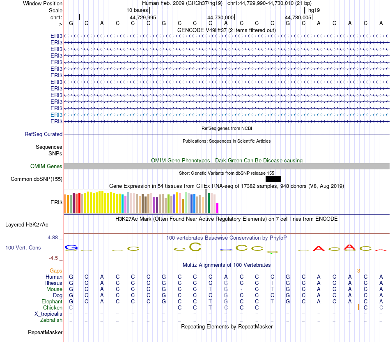Click the Common dbSNP(155) track label
The height and width of the screenshot is (342, 390).
click(x=36, y=179)
